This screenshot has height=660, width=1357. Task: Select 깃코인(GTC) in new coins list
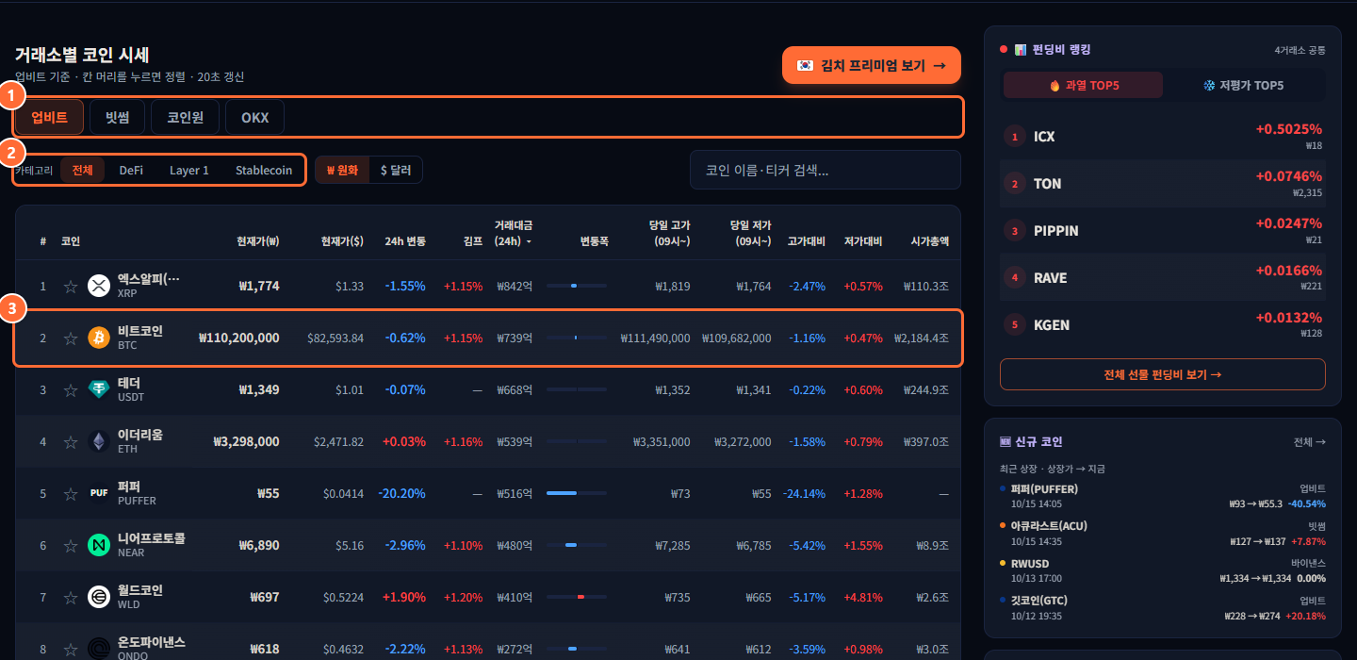[x=1163, y=608]
